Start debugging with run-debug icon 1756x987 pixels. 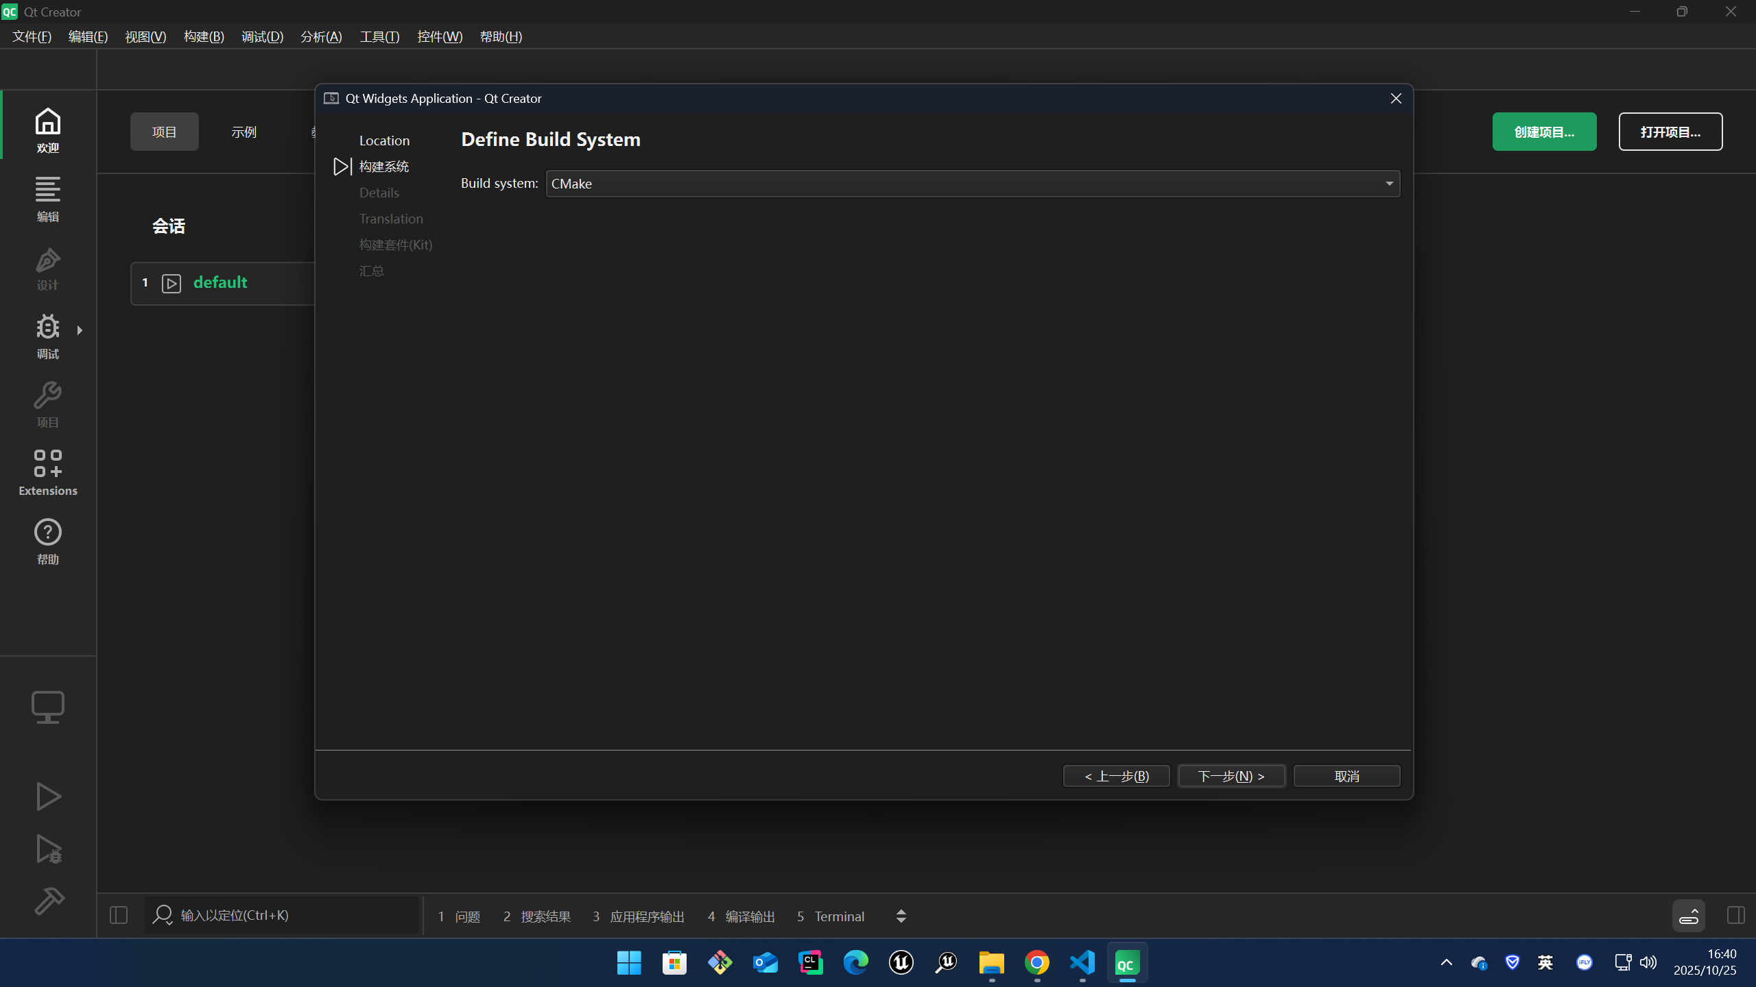(48, 849)
